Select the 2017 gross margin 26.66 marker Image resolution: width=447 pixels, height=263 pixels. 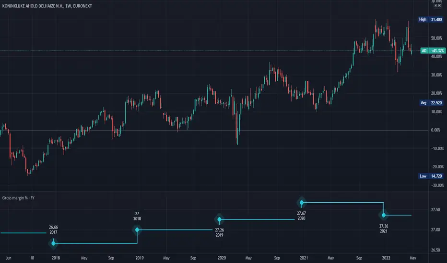53,243
